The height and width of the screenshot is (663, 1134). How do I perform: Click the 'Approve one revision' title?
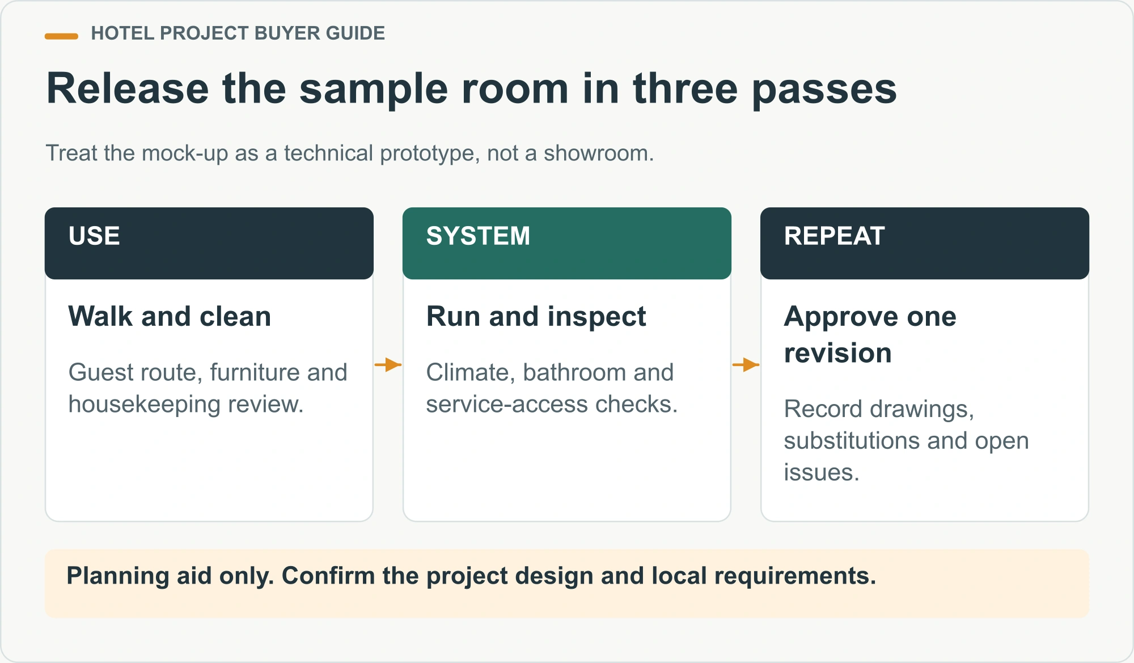(x=870, y=334)
